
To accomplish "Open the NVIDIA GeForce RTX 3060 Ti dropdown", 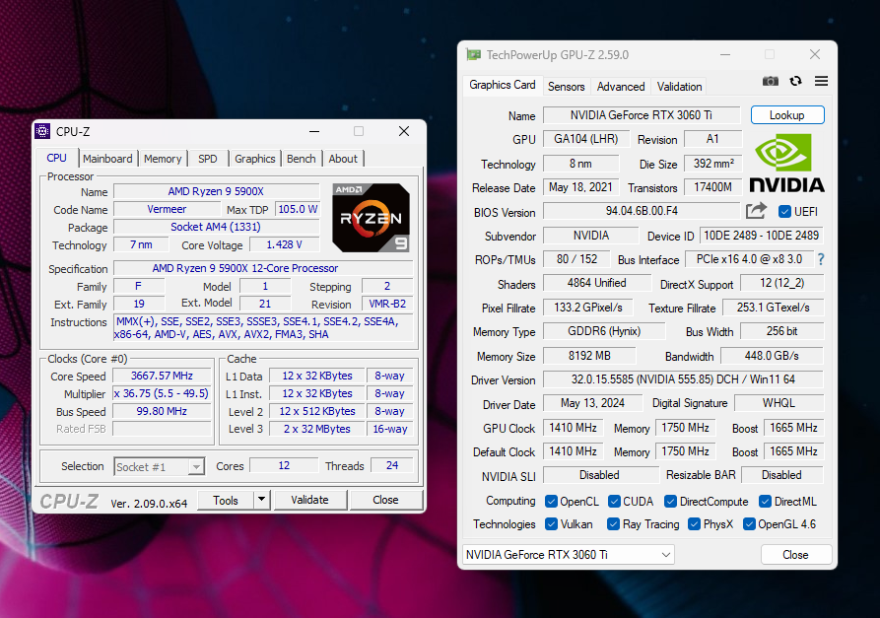I will coord(568,555).
